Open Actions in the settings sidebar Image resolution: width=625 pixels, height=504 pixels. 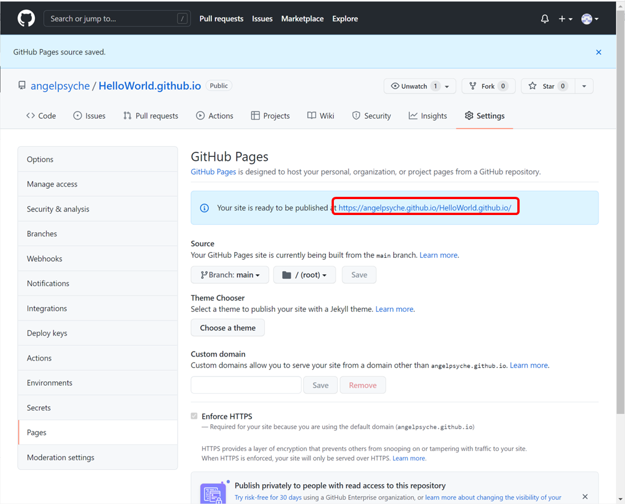97,358
